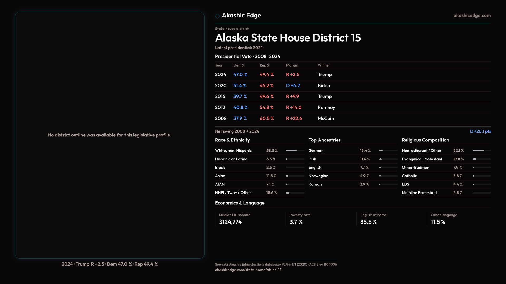Open the akashicedge.com link at top right
Screen dimensions: 506x284
472,16
